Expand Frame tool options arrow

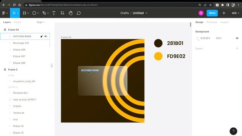28,13
